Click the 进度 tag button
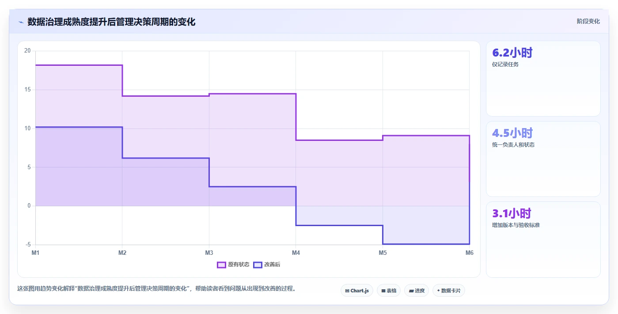618x314 pixels. (x=417, y=291)
